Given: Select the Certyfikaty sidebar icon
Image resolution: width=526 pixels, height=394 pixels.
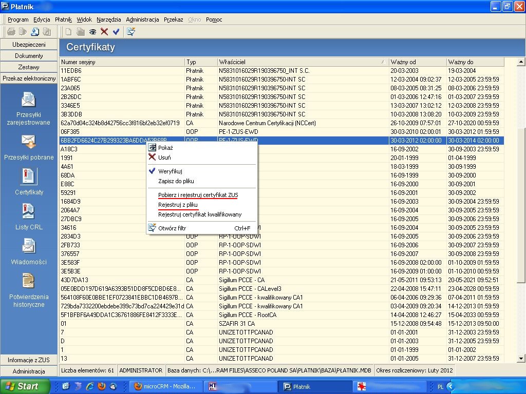Looking at the screenshot, I should pyautogui.click(x=29, y=182).
